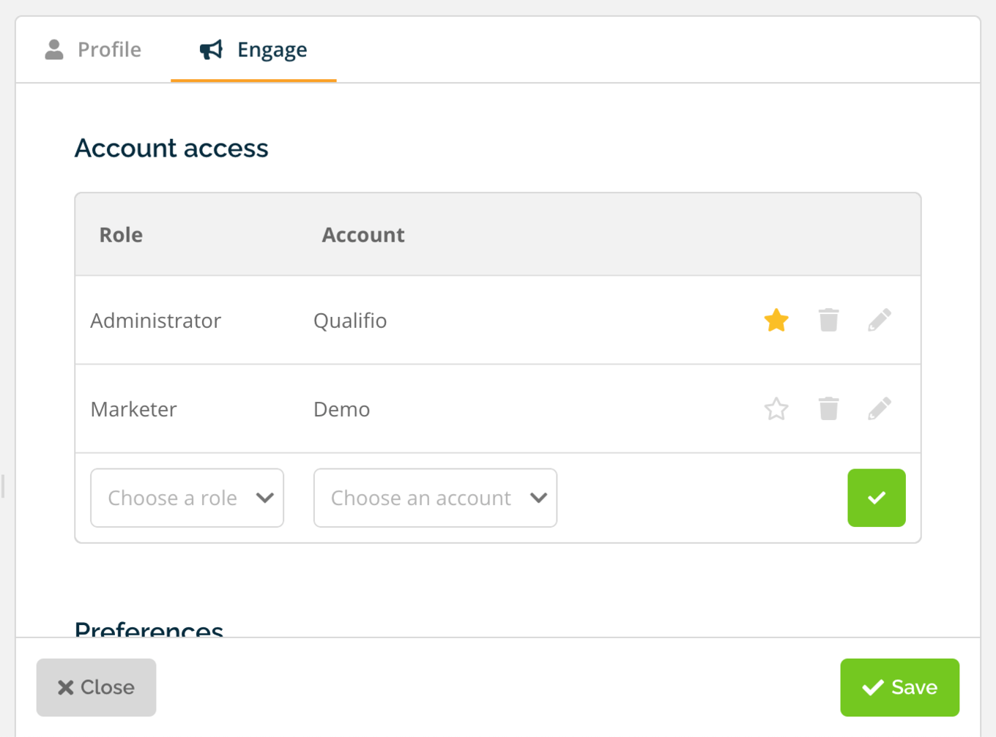Click the Account column header
This screenshot has height=737, width=996.
[363, 235]
